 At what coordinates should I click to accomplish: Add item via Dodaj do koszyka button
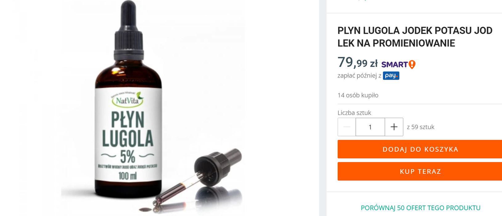point(420,149)
